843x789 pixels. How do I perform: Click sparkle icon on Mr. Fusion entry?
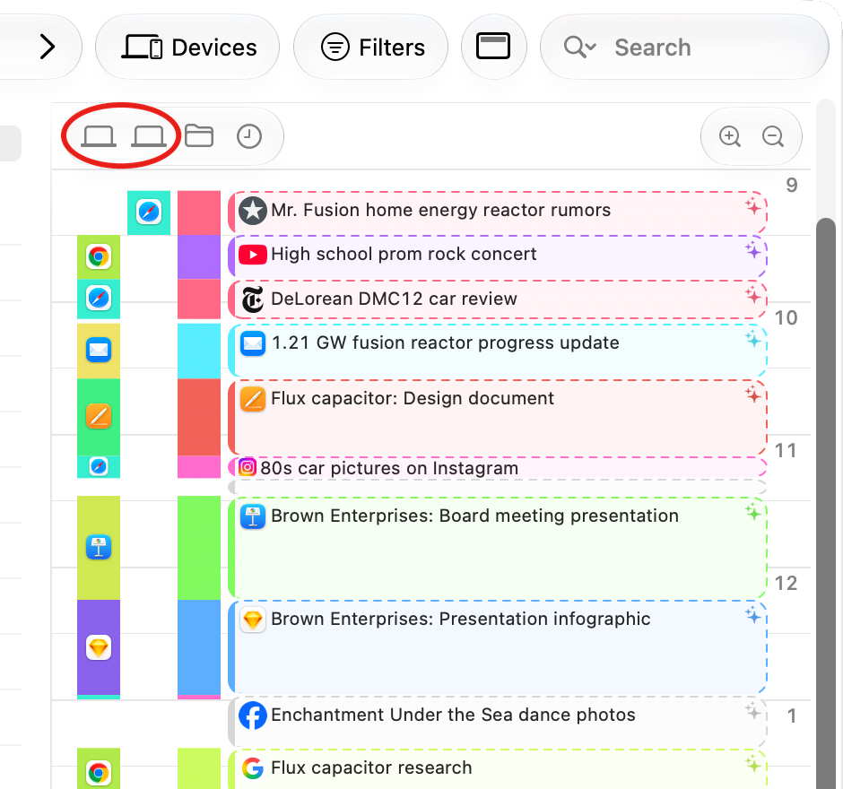[x=752, y=206]
